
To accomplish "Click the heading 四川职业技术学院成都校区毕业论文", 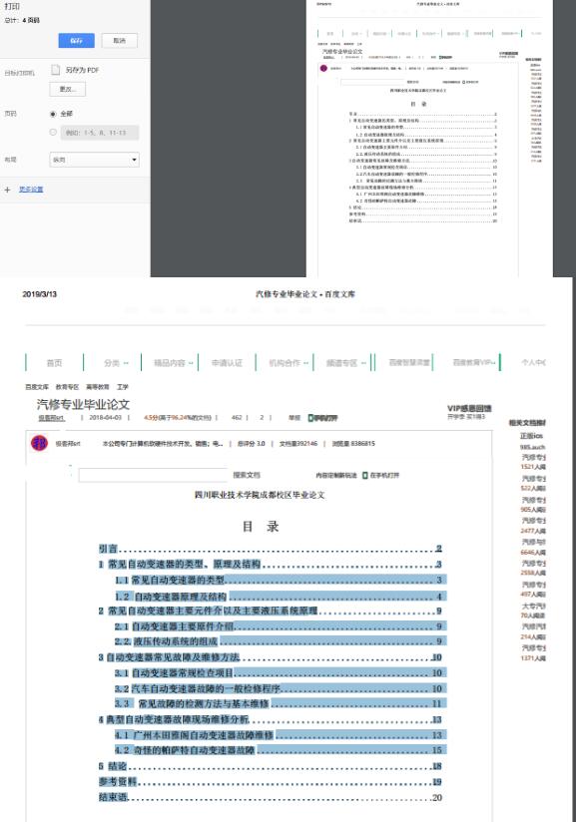I will [260, 495].
